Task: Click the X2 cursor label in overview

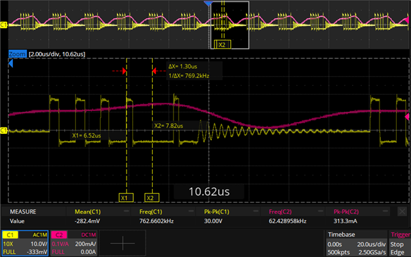Action: click(x=222, y=44)
